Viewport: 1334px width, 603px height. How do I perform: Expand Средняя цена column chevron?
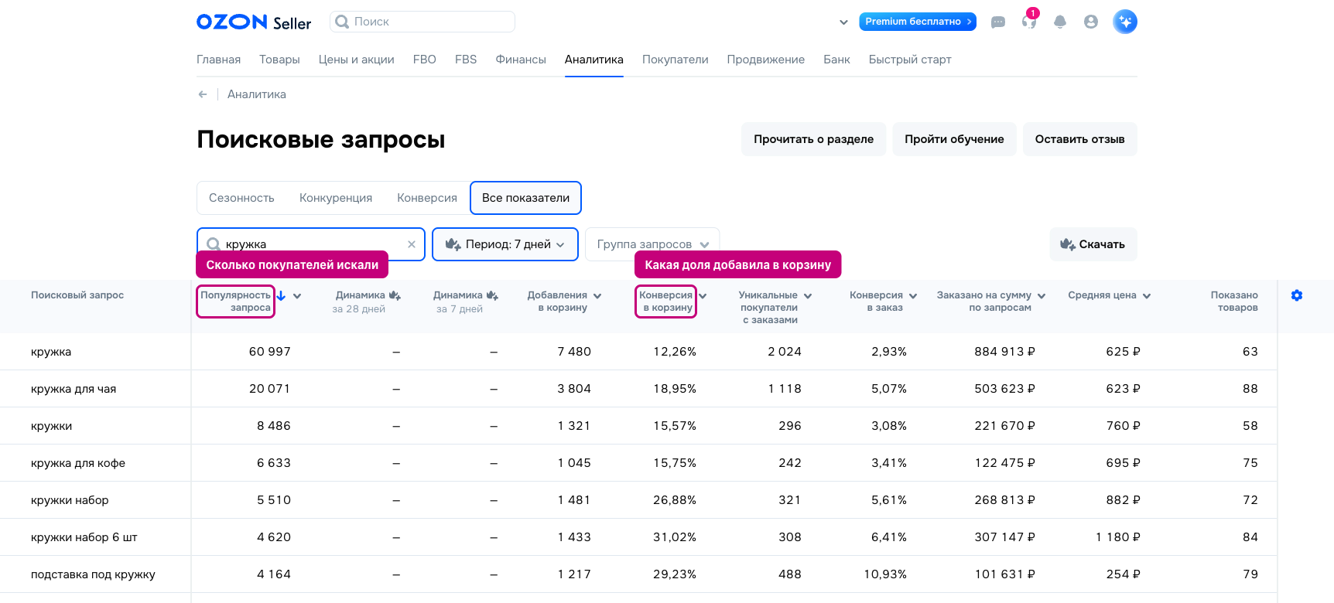1147,296
